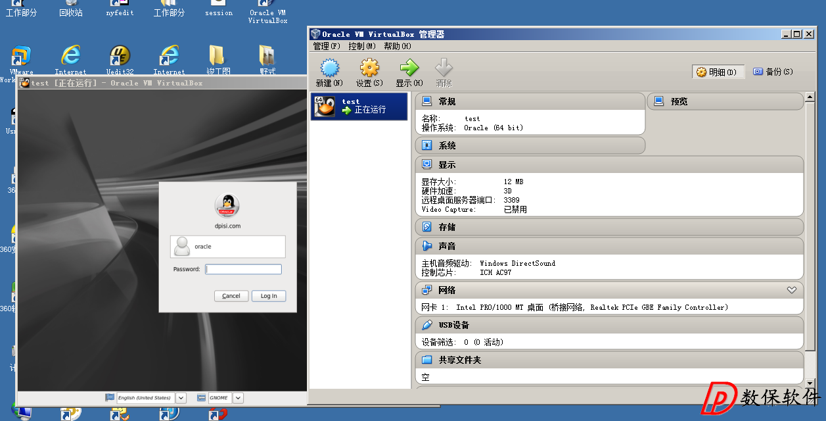Click the 远程桌面服务器端口 3389 row
The height and width of the screenshot is (421, 826).
(x=470, y=200)
